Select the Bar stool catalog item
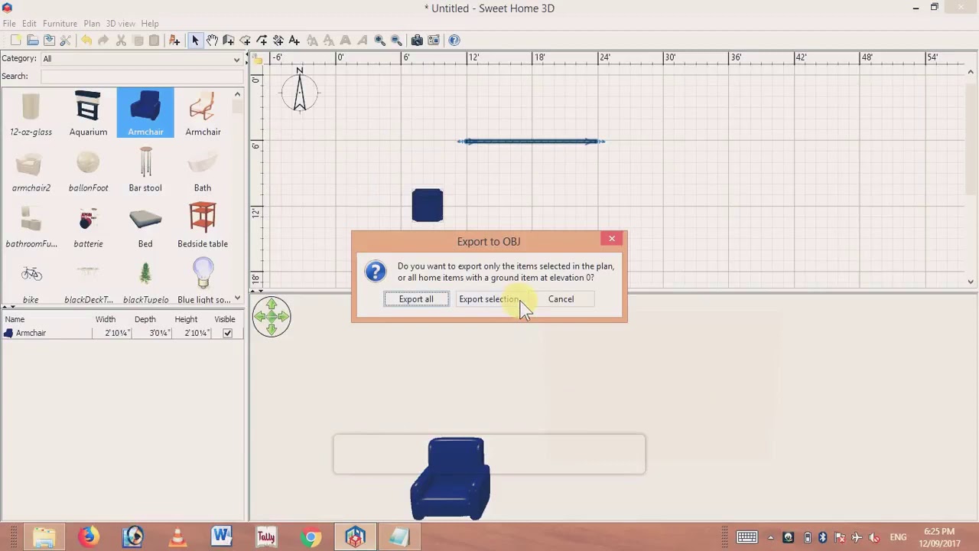This screenshot has height=551, width=979. pyautogui.click(x=145, y=168)
